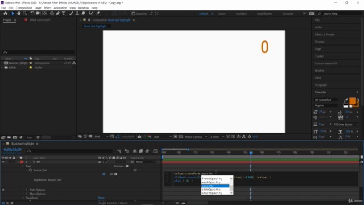Click the expression language menu play icon
Viewport: 364px width, 205px height.
115,174
